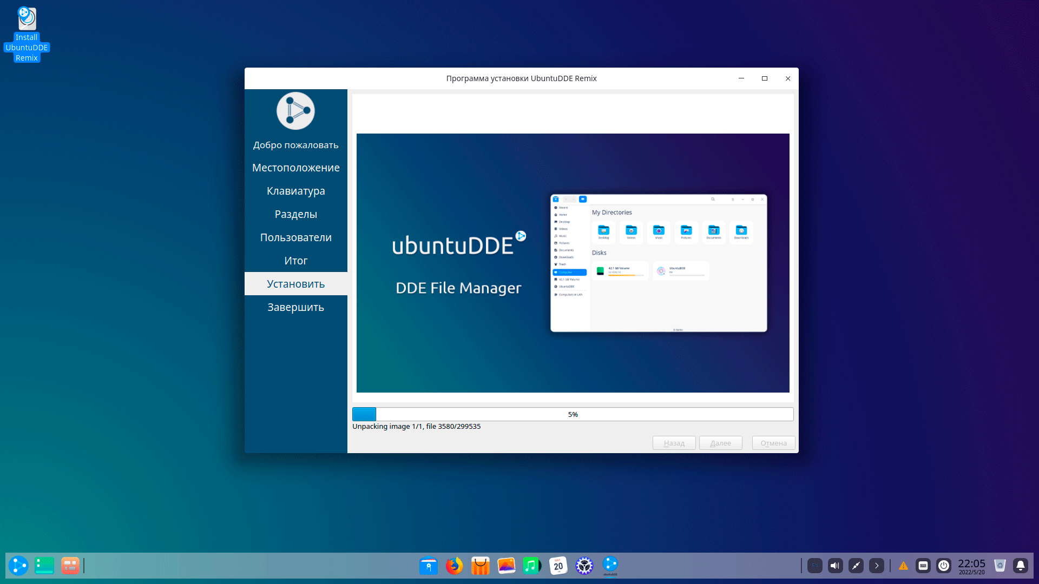This screenshot has width=1039, height=584.
Task: Open the calendar dock icon
Action: pyautogui.click(x=558, y=566)
